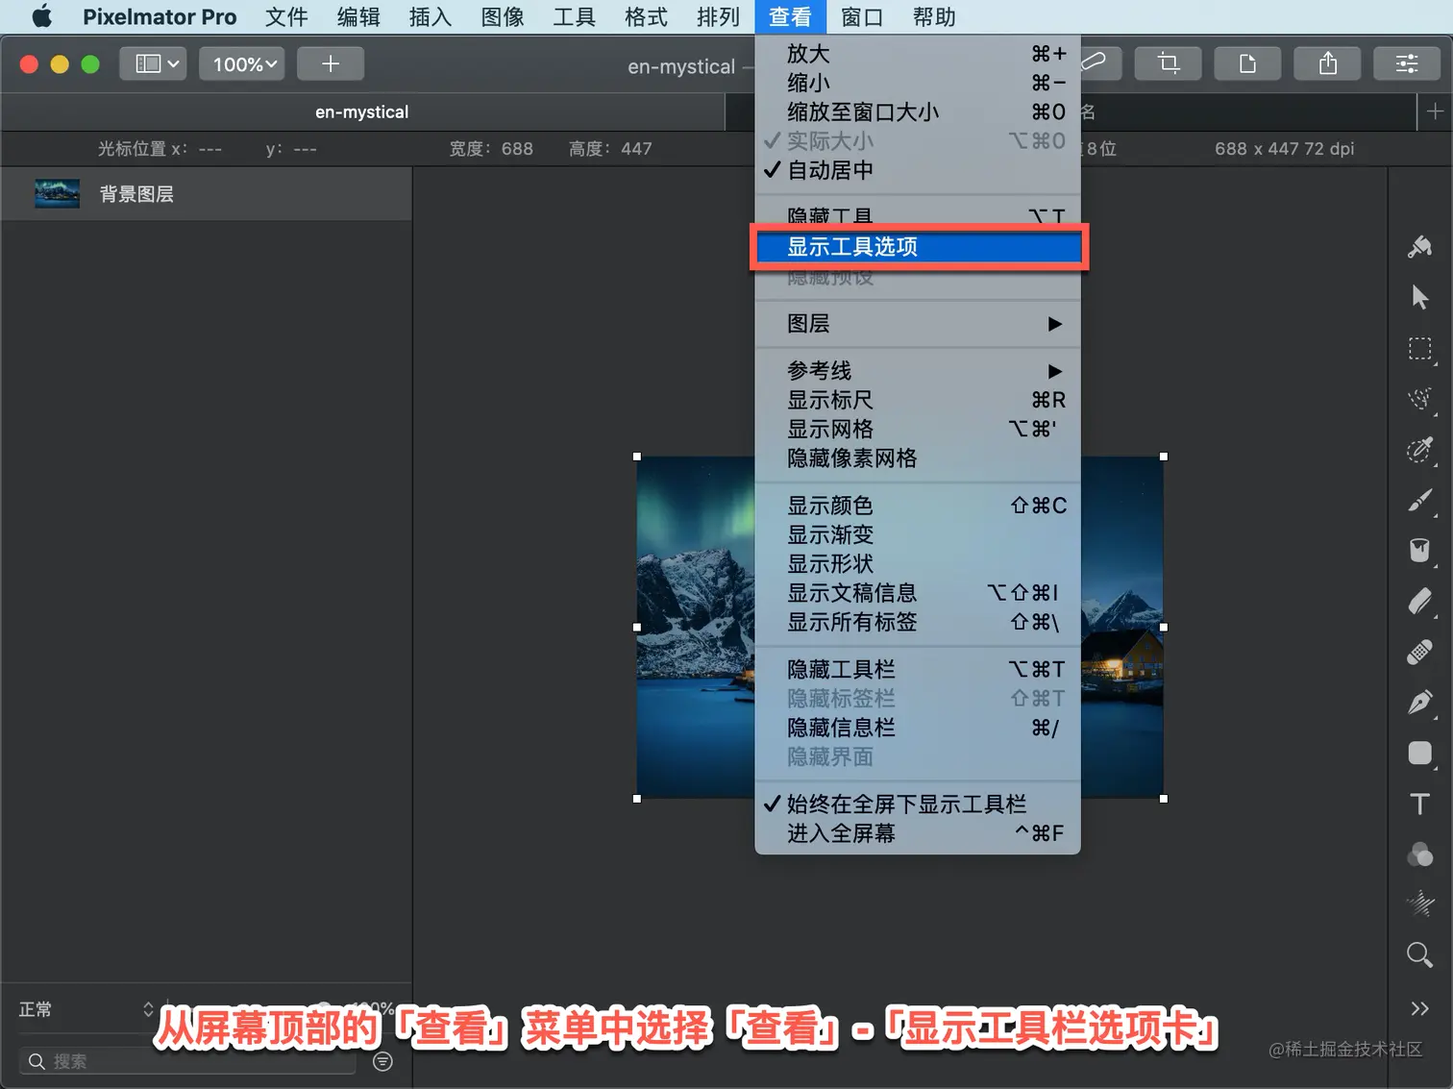Show more tools with double chevron
The width and height of the screenshot is (1453, 1089).
click(1419, 1008)
